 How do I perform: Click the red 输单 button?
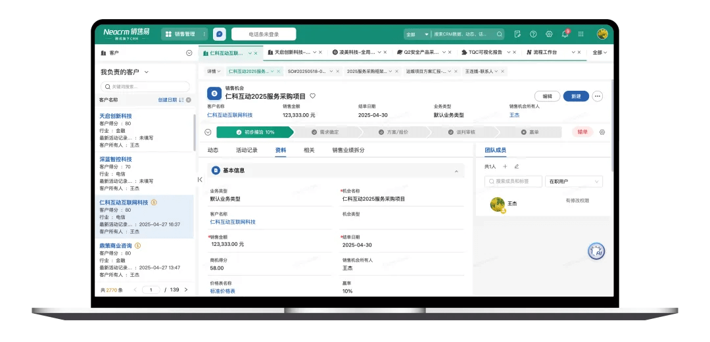pos(582,132)
